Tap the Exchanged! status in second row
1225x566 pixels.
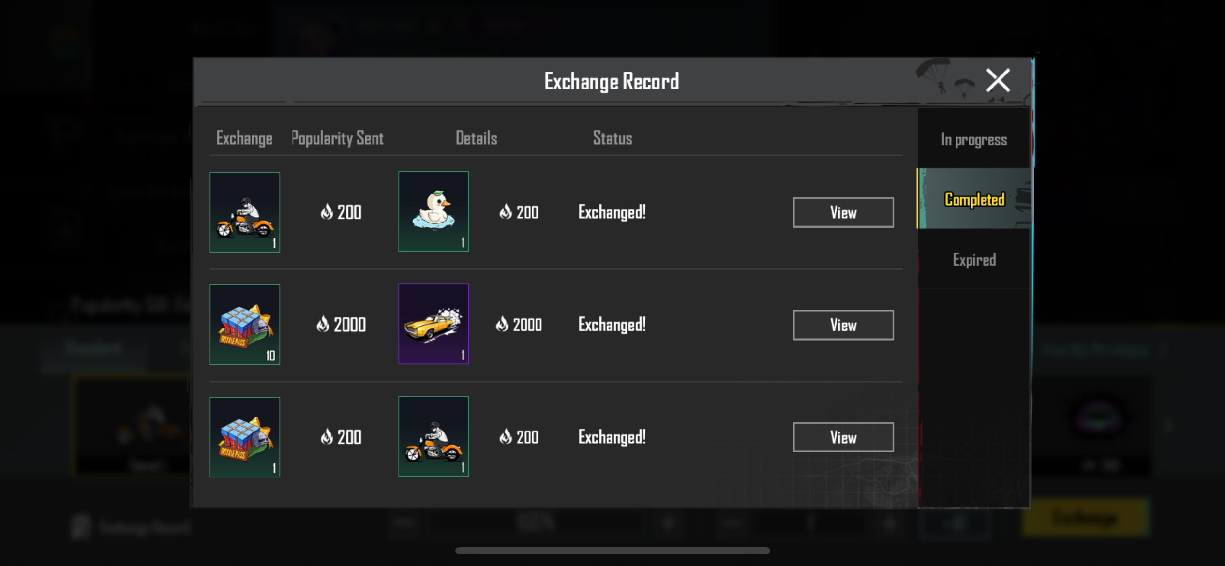pyautogui.click(x=612, y=325)
